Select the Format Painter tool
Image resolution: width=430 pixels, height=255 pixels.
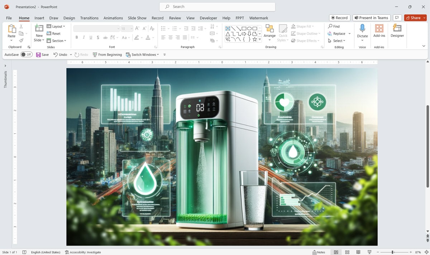(21, 40)
